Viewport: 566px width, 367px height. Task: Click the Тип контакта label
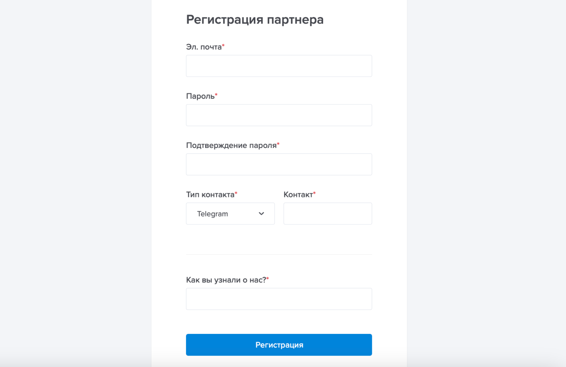(x=210, y=195)
